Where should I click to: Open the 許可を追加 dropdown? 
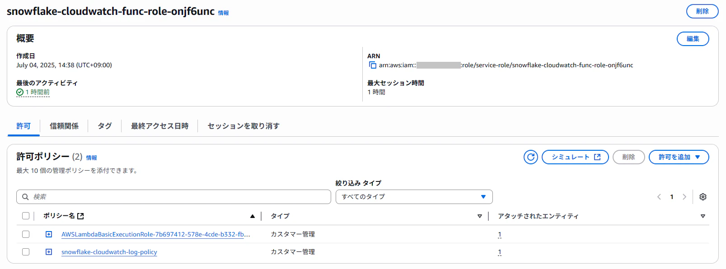679,157
